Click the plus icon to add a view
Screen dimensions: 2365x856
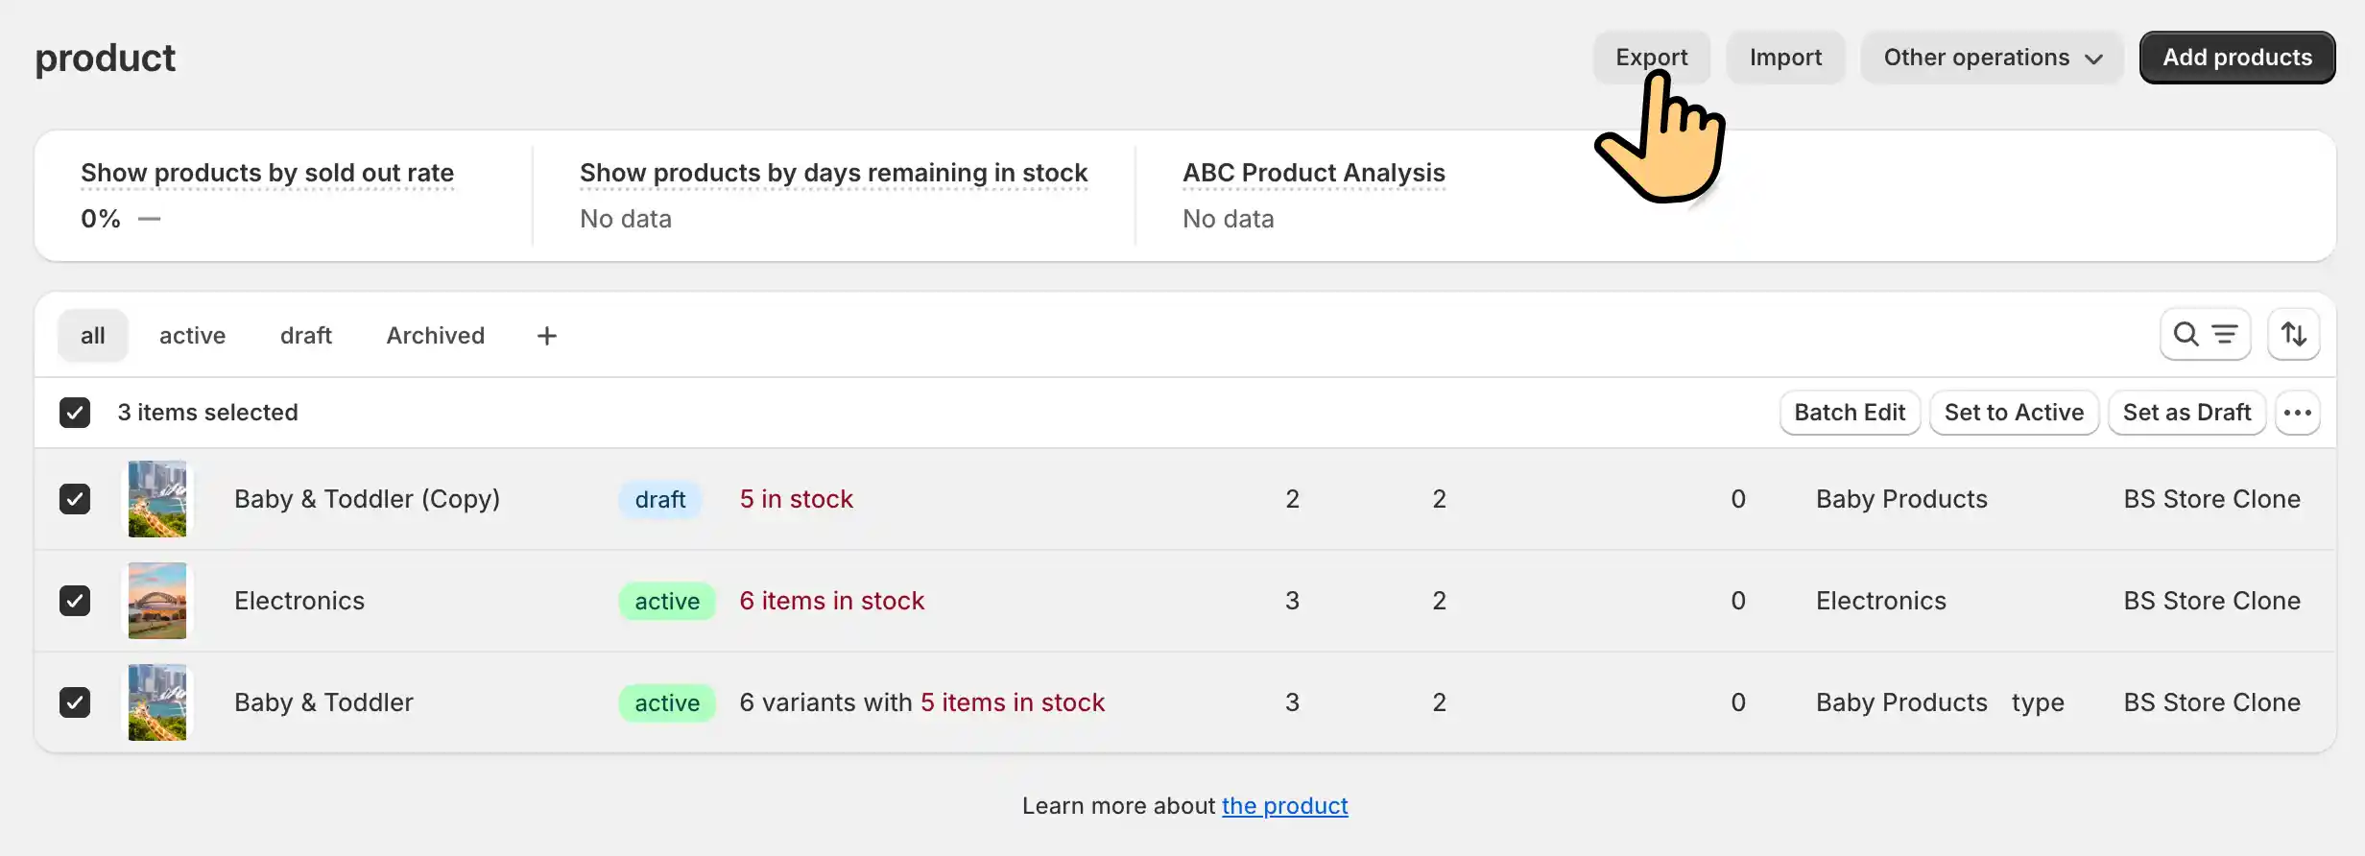(545, 335)
